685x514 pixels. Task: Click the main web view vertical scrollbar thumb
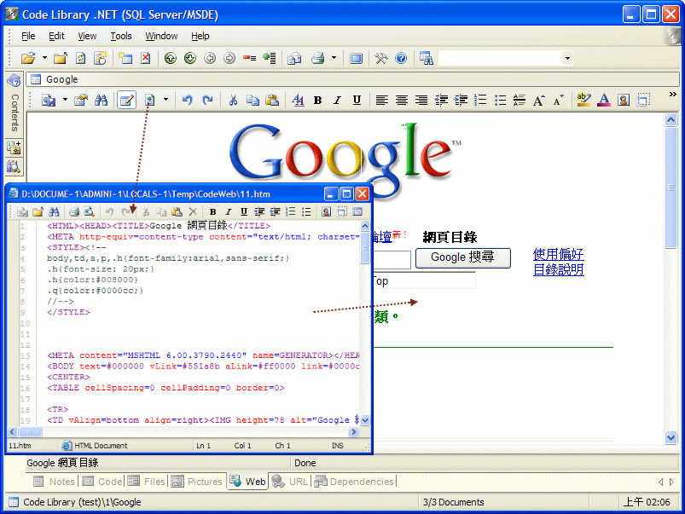coord(671,188)
